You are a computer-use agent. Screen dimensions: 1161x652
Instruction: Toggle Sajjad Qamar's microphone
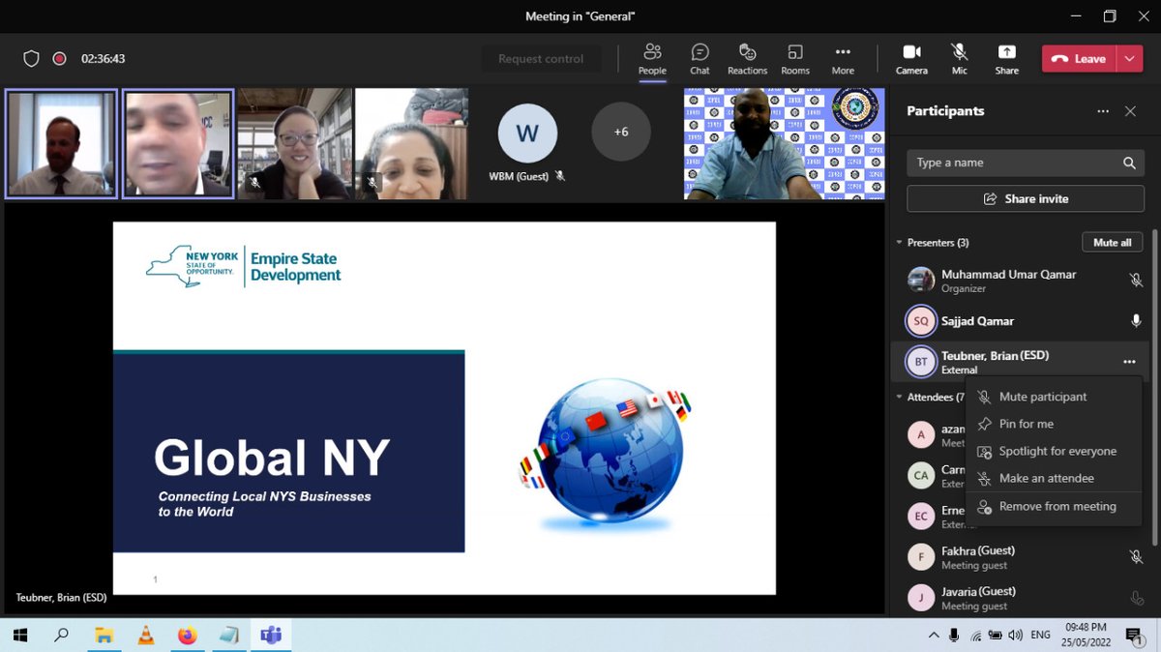tap(1136, 320)
